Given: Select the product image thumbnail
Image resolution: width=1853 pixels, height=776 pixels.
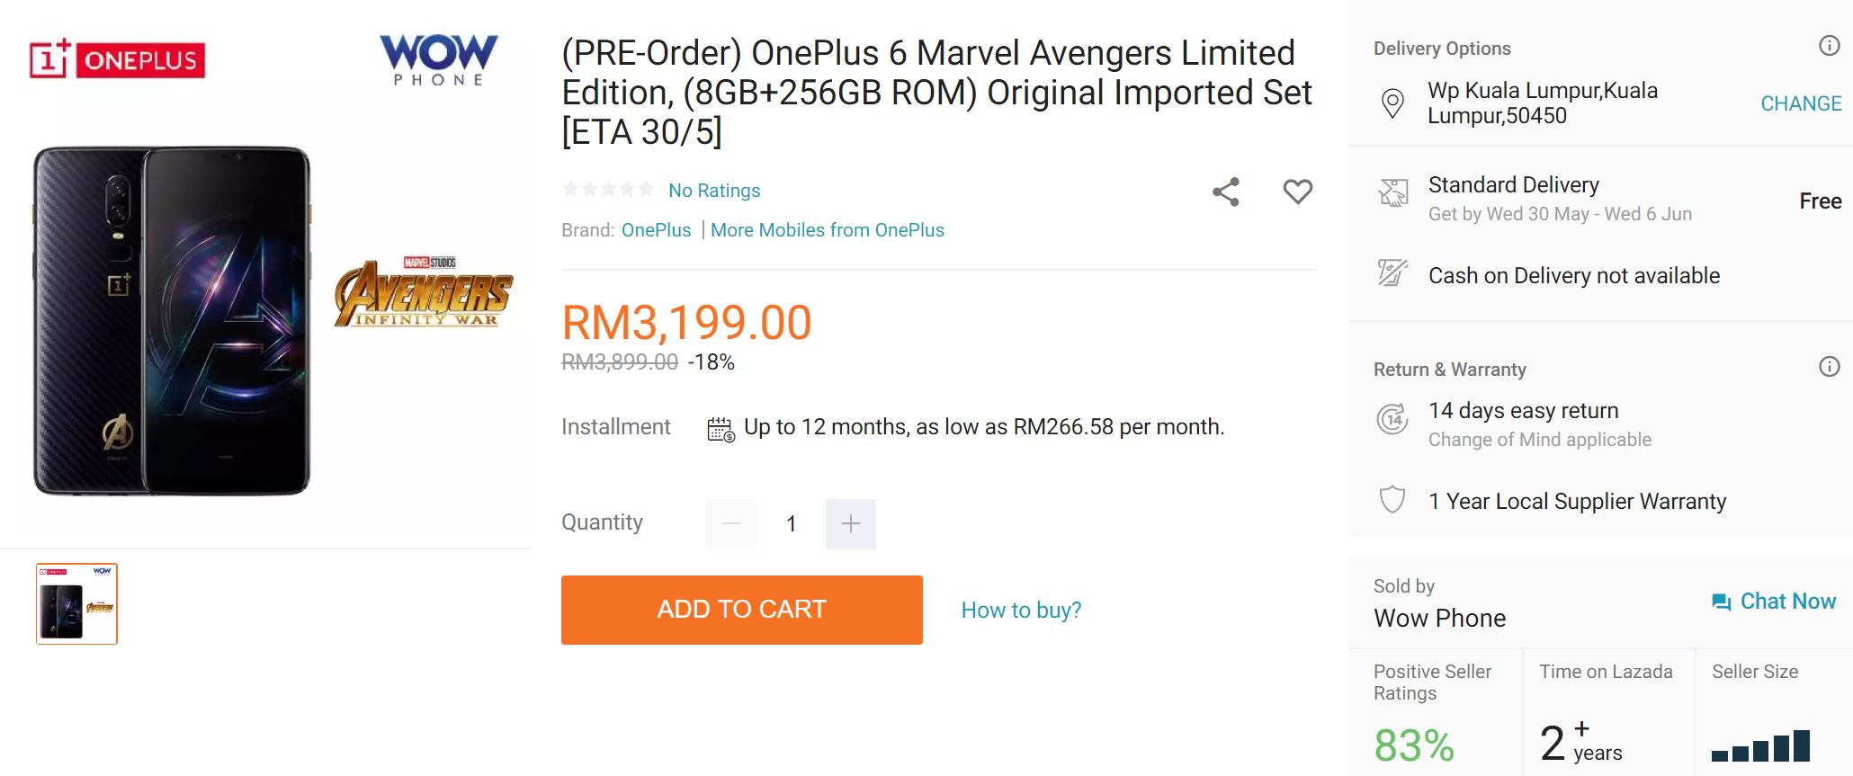Looking at the screenshot, I should (76, 603).
